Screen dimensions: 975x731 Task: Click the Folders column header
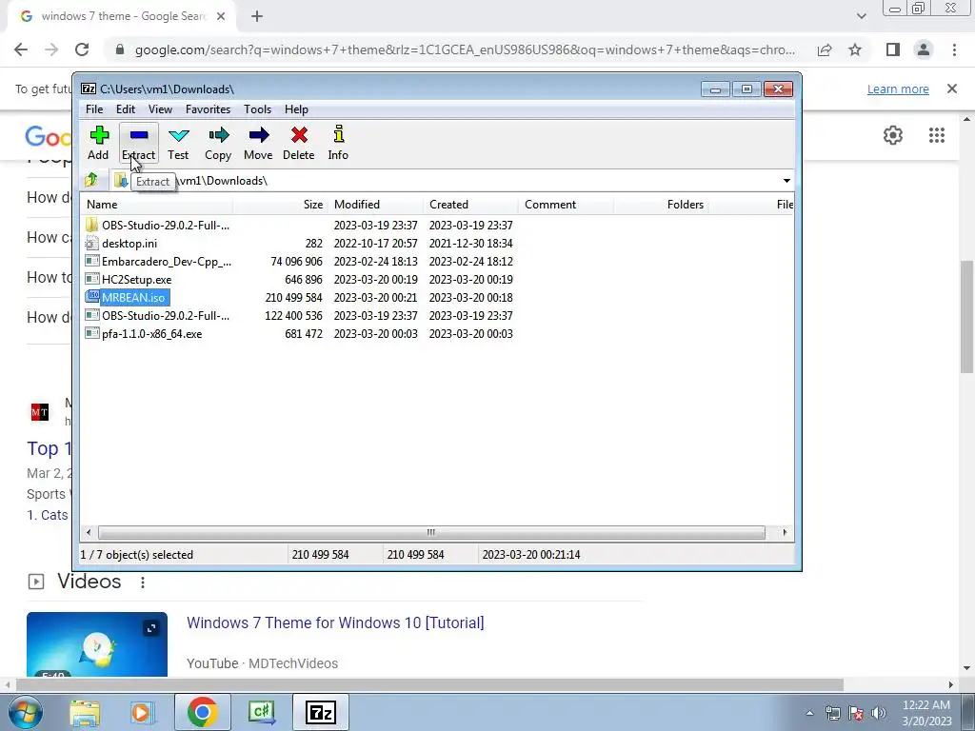click(x=661, y=205)
